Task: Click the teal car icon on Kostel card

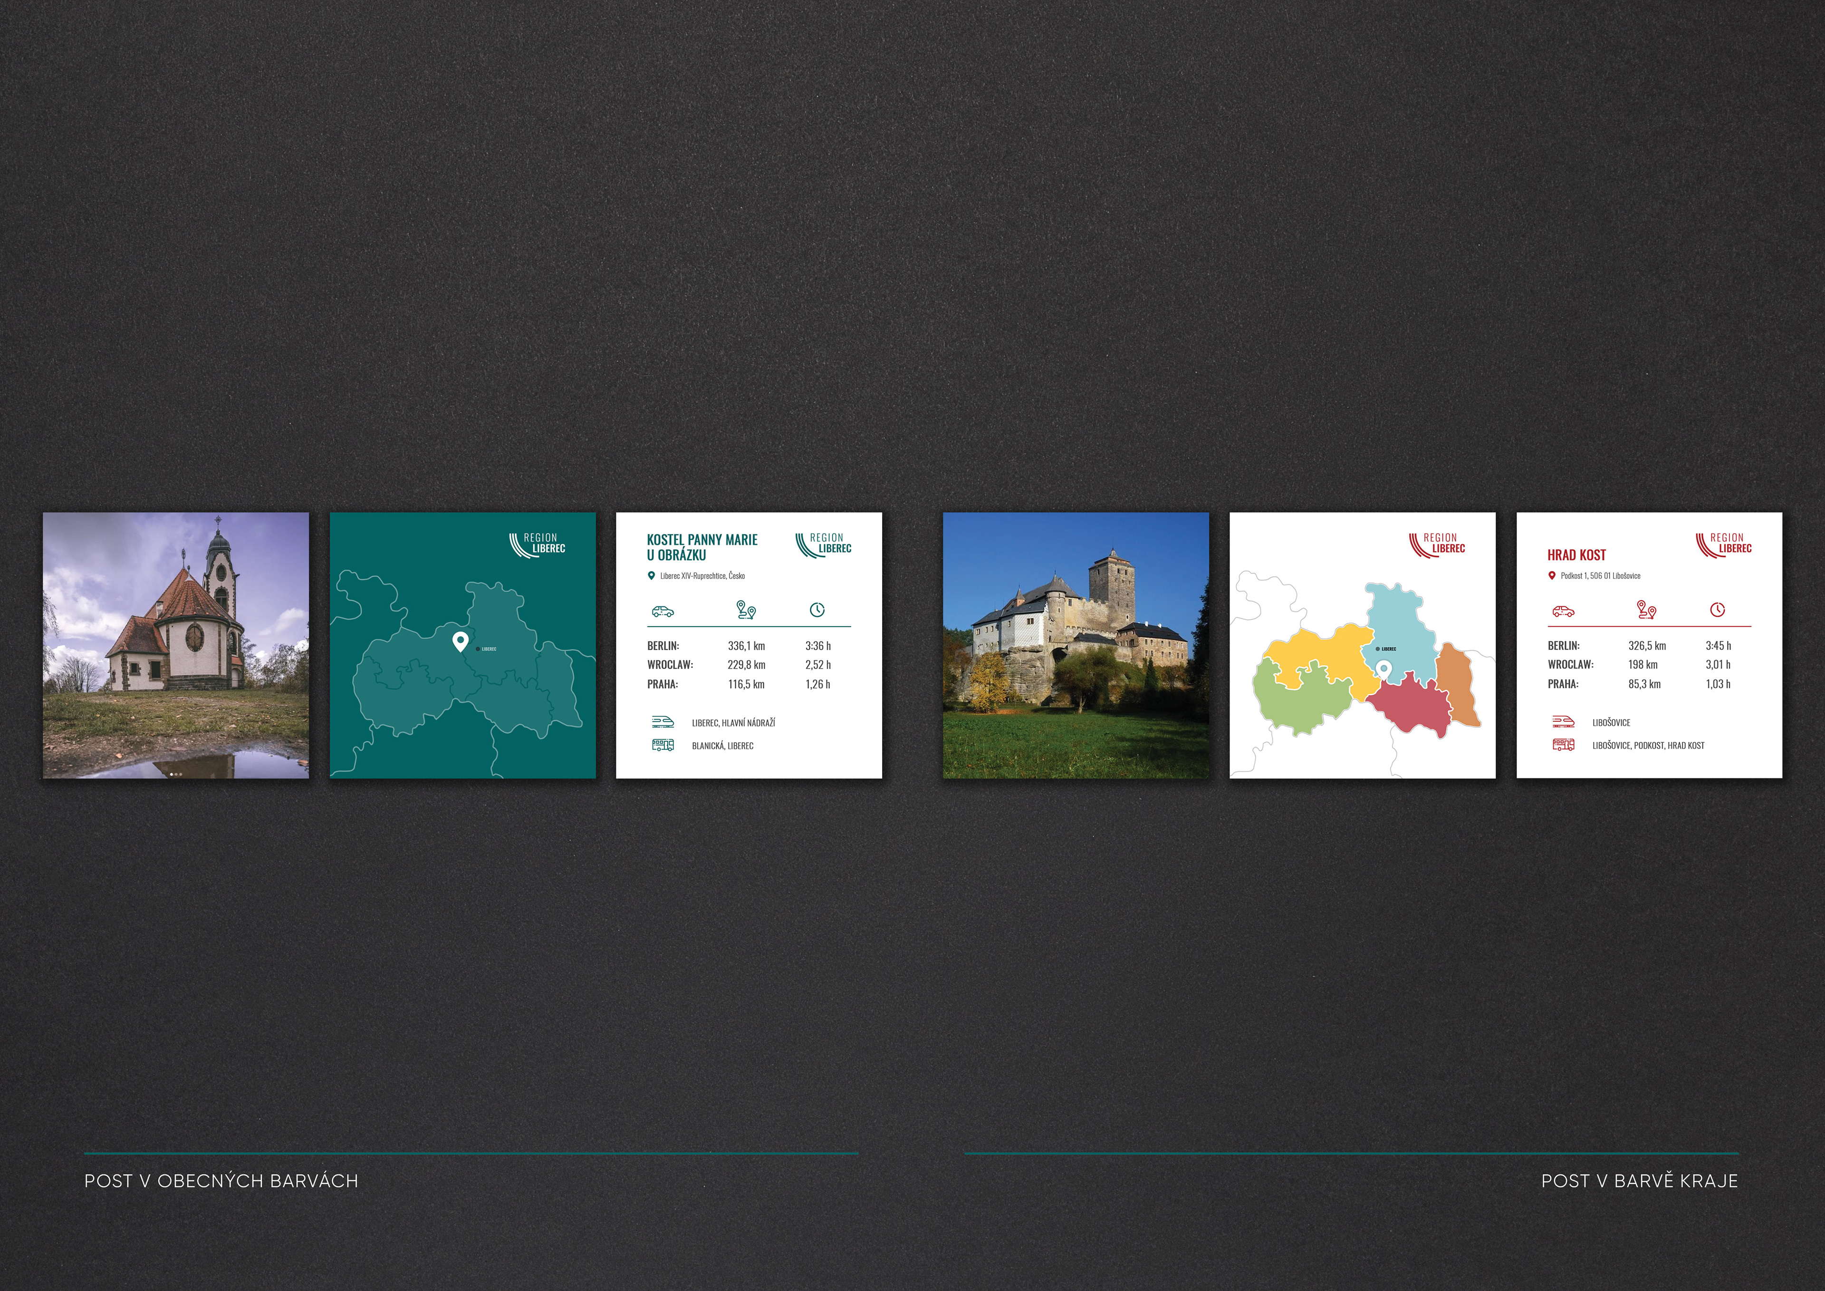Action: pos(662,611)
